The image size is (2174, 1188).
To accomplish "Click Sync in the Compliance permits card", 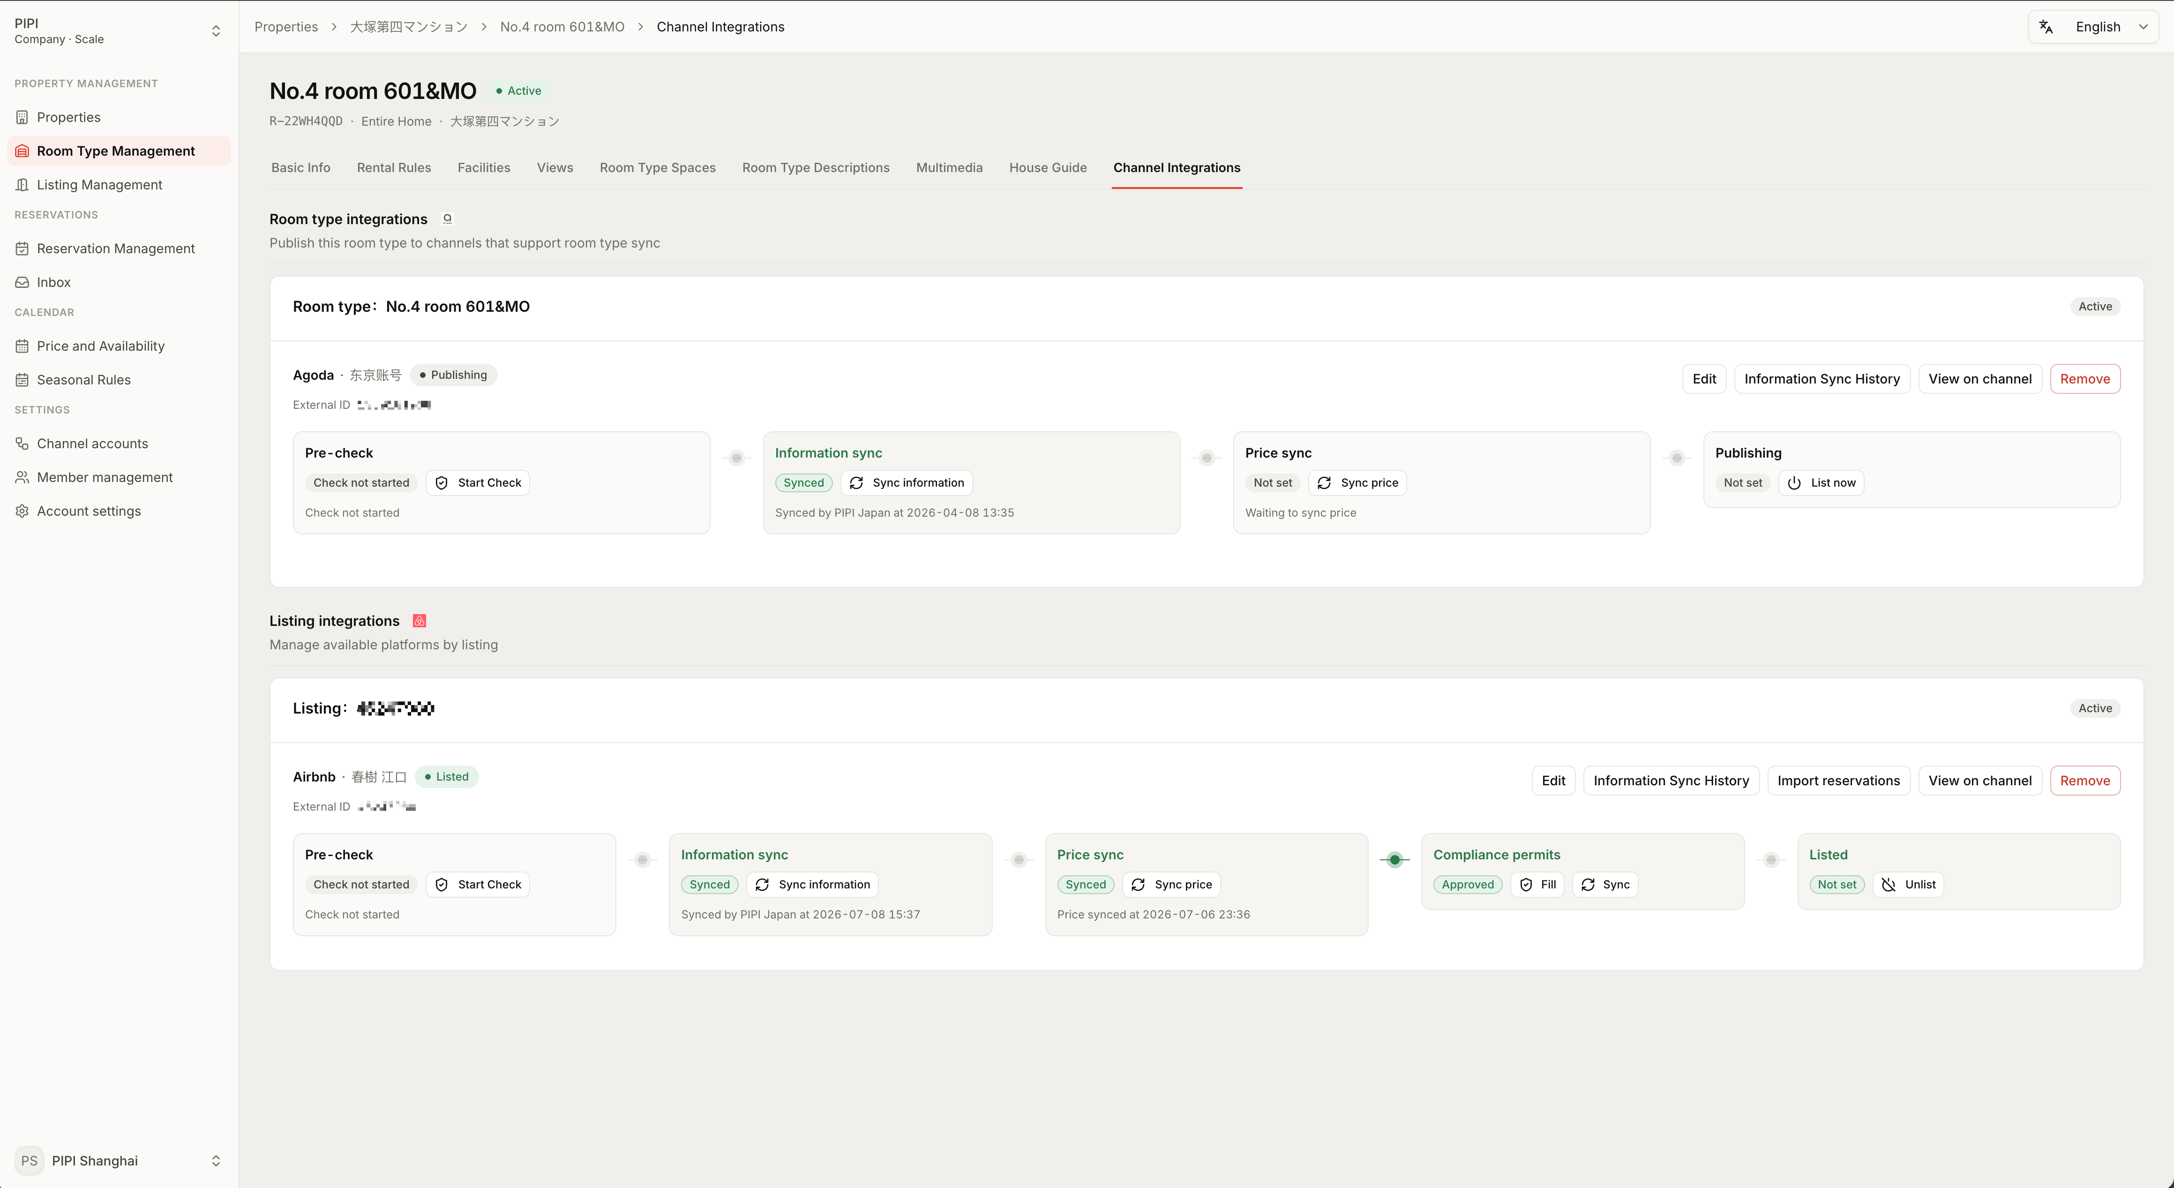I will coord(1605,885).
